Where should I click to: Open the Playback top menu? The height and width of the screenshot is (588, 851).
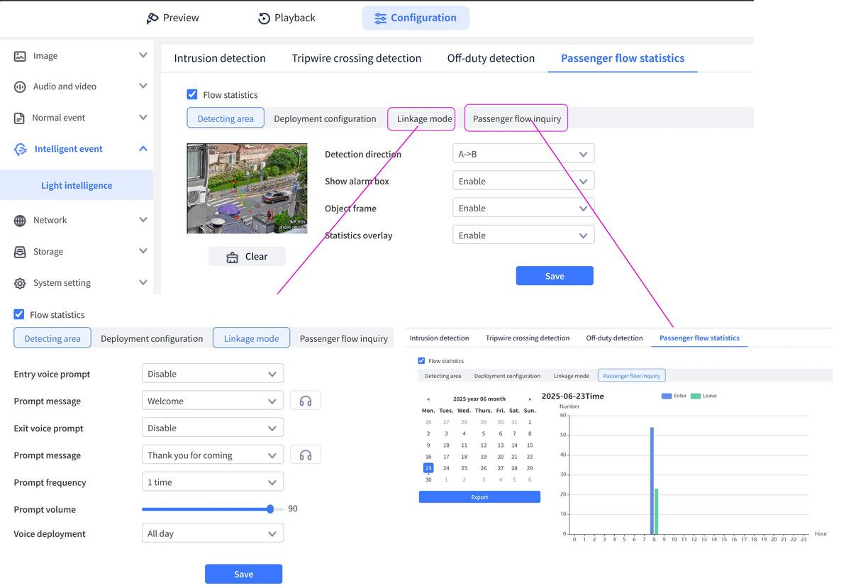(x=287, y=18)
